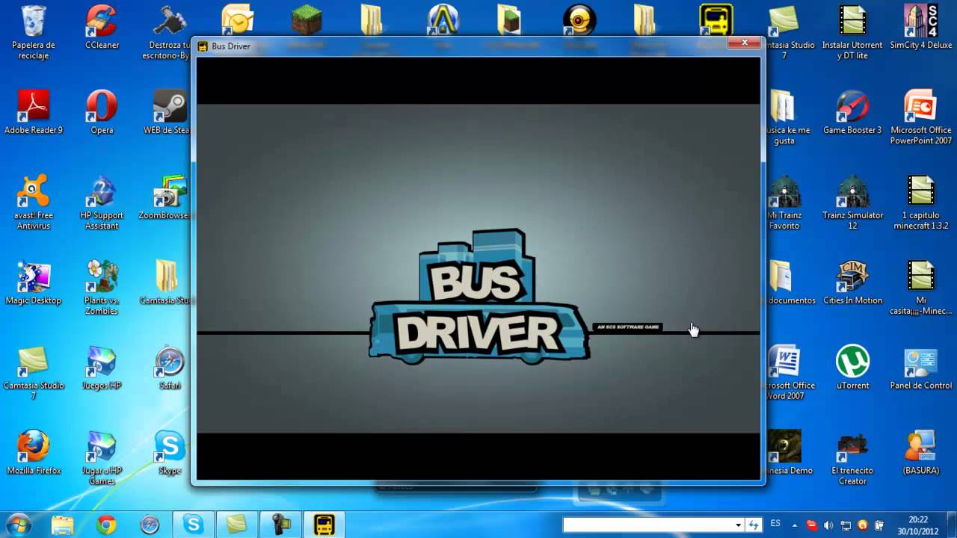
Task: Open the network tray icon
Action: pos(846,525)
